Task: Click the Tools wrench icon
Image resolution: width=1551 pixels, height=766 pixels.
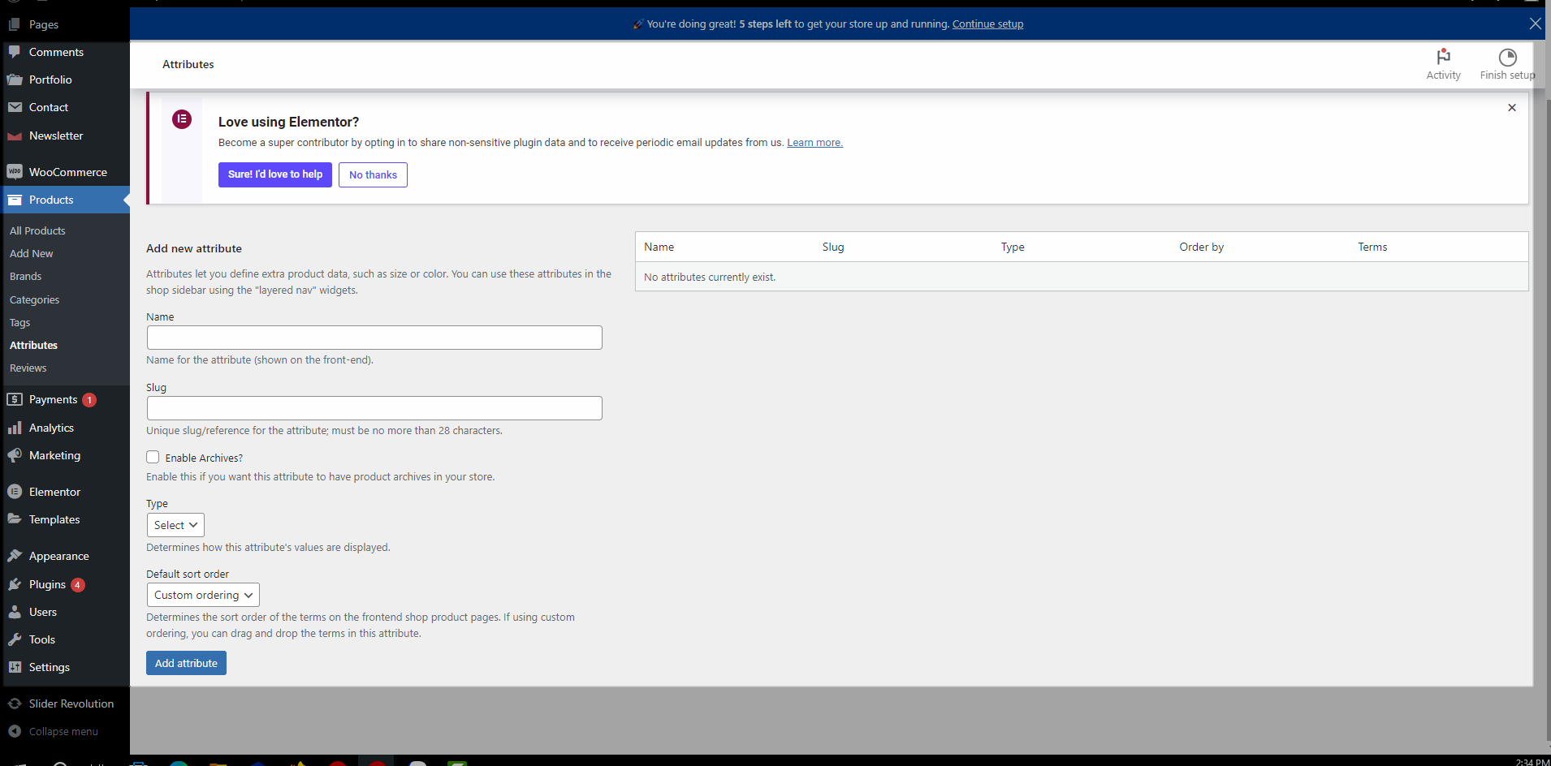Action: click(x=15, y=639)
